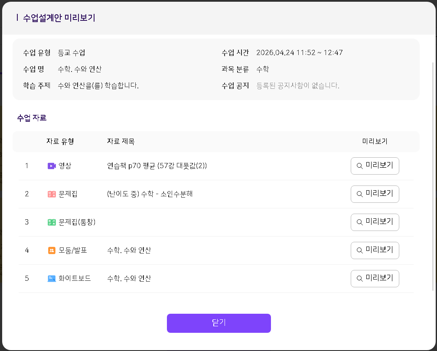
Task: Click the 자료 유형 column header
Action: click(x=60, y=142)
